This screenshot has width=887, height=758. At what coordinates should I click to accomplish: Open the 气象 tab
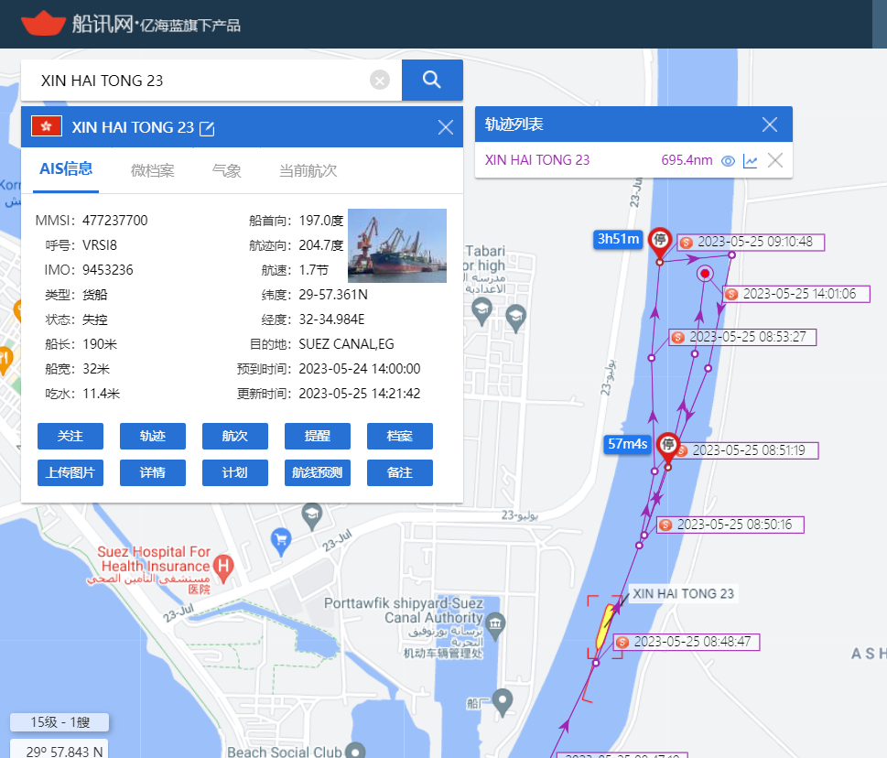226,170
